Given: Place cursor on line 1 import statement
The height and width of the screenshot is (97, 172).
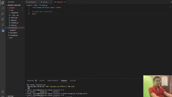Looking at the screenshot, I should pos(46,8).
